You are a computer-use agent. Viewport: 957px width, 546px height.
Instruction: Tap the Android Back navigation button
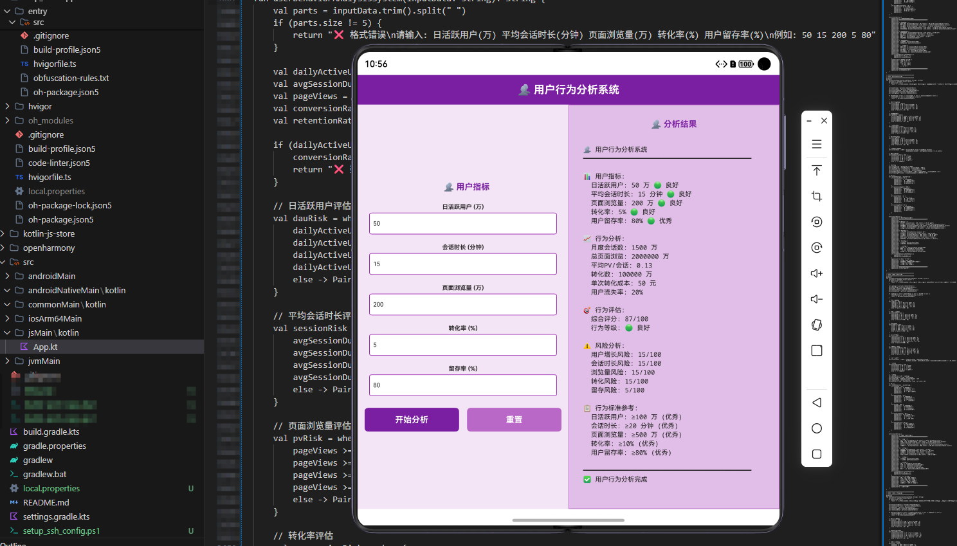click(817, 402)
